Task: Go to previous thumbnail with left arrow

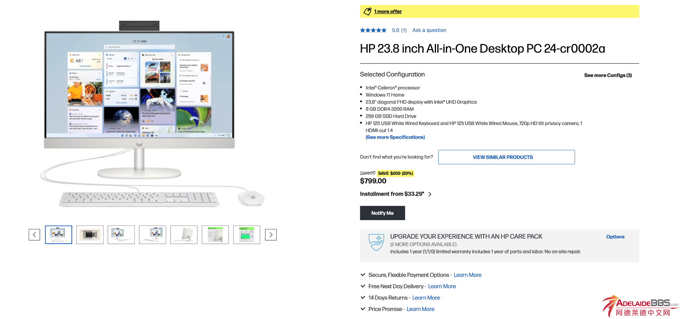Action: (x=34, y=235)
